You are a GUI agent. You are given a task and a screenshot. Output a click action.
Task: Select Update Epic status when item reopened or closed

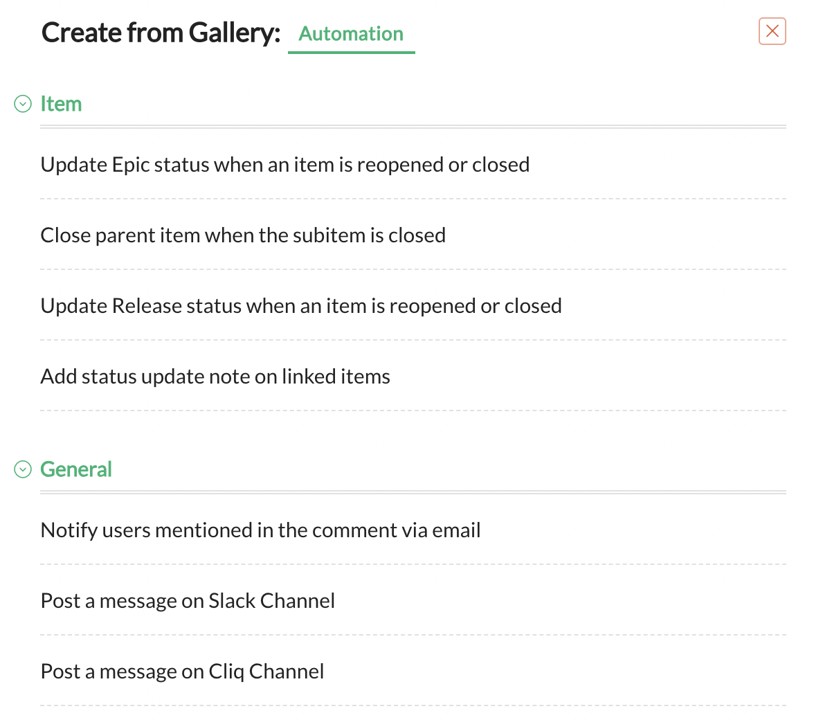pyautogui.click(x=284, y=165)
